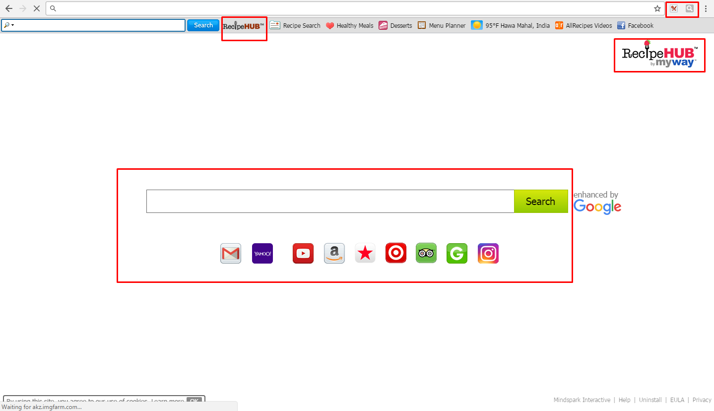714x411 pixels.
Task: Focus the main center search field
Action: point(330,201)
